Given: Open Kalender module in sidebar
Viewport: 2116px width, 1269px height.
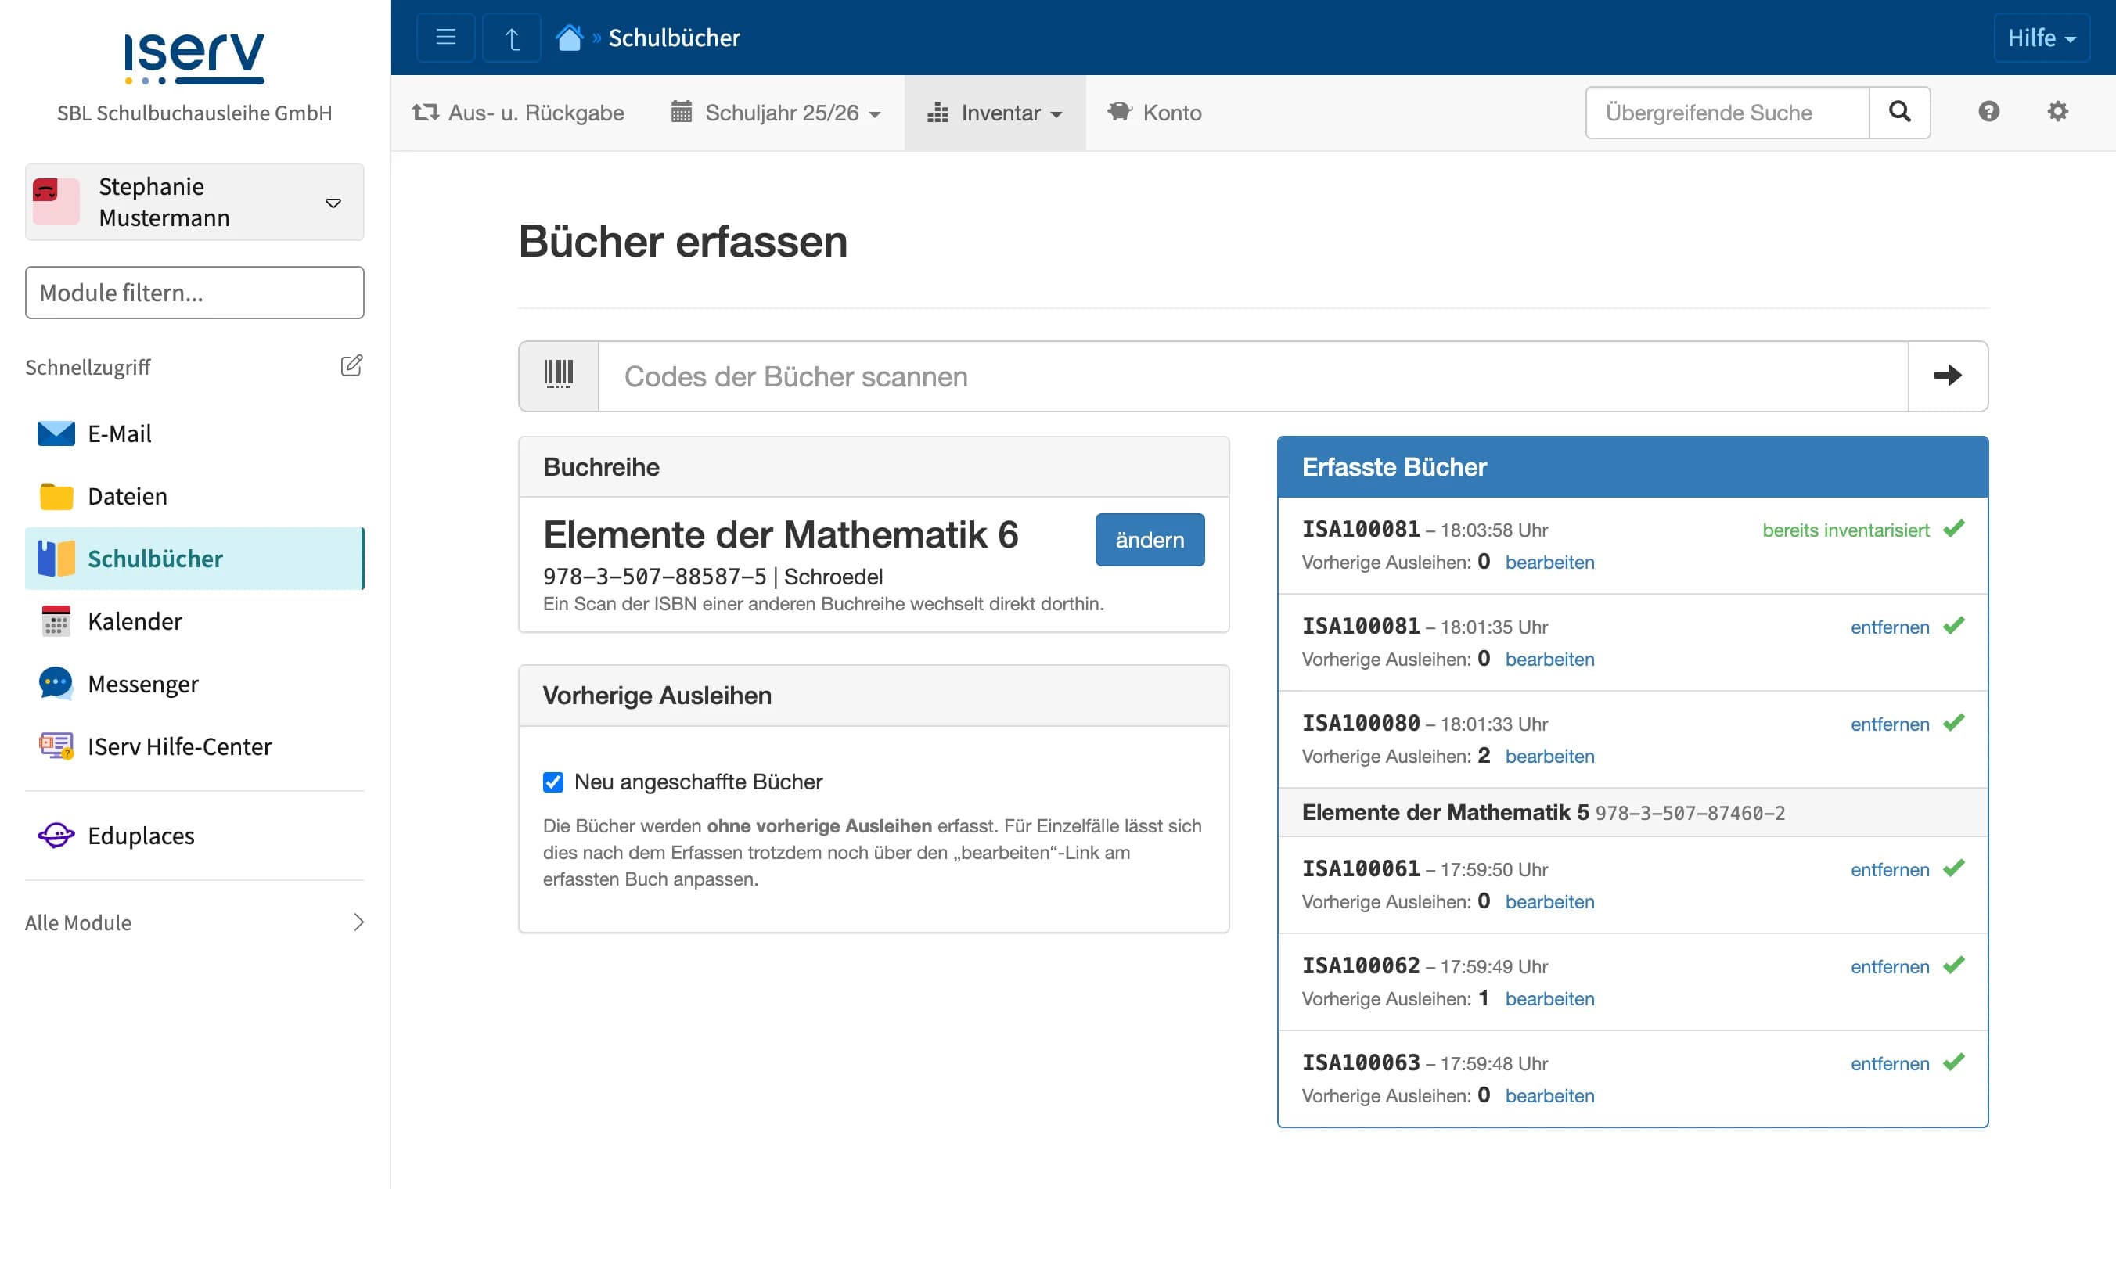Looking at the screenshot, I should [194, 621].
